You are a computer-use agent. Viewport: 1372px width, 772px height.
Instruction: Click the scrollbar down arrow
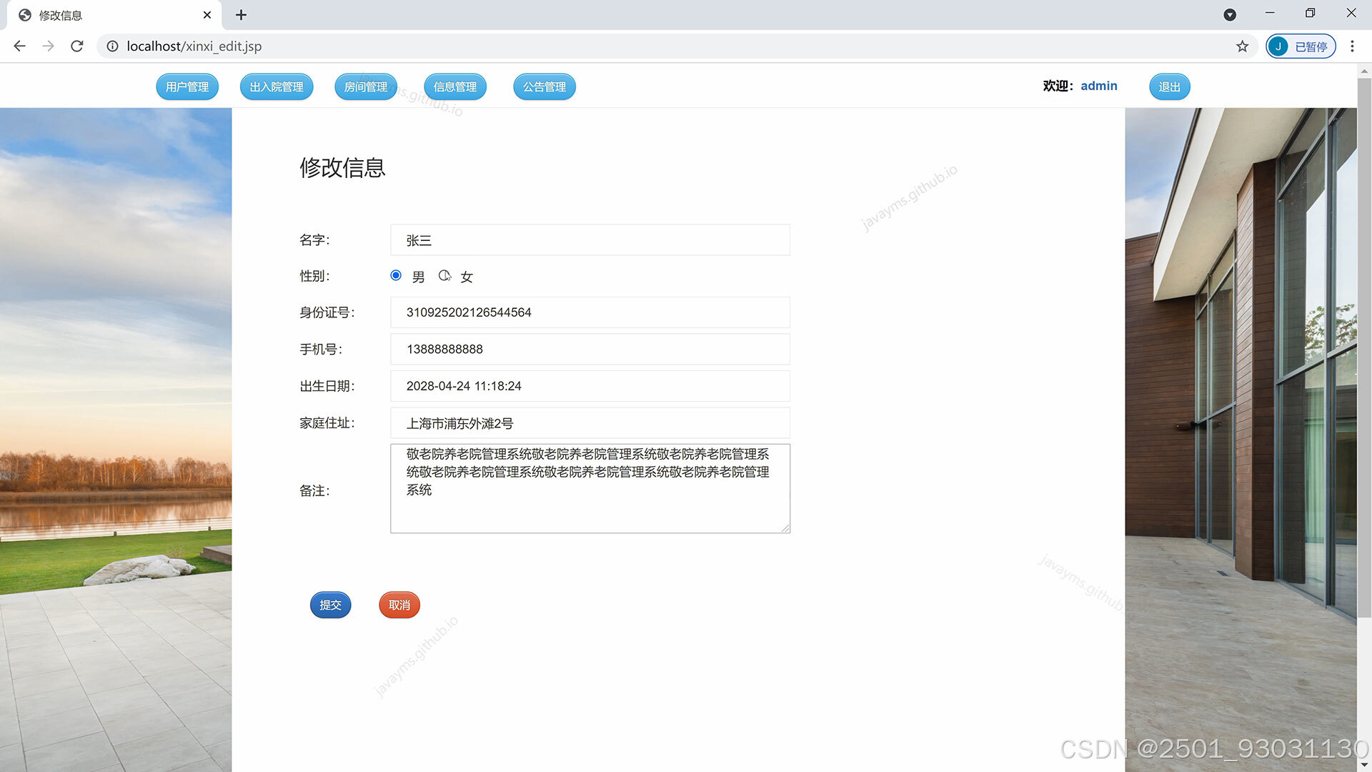[1364, 765]
